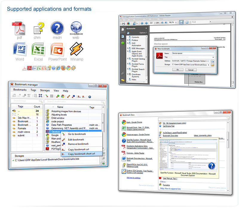Click Cancel in New bookmark dialog
The width and height of the screenshot is (239, 209).
[x=191, y=70]
